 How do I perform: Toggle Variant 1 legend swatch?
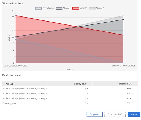[59, 8]
